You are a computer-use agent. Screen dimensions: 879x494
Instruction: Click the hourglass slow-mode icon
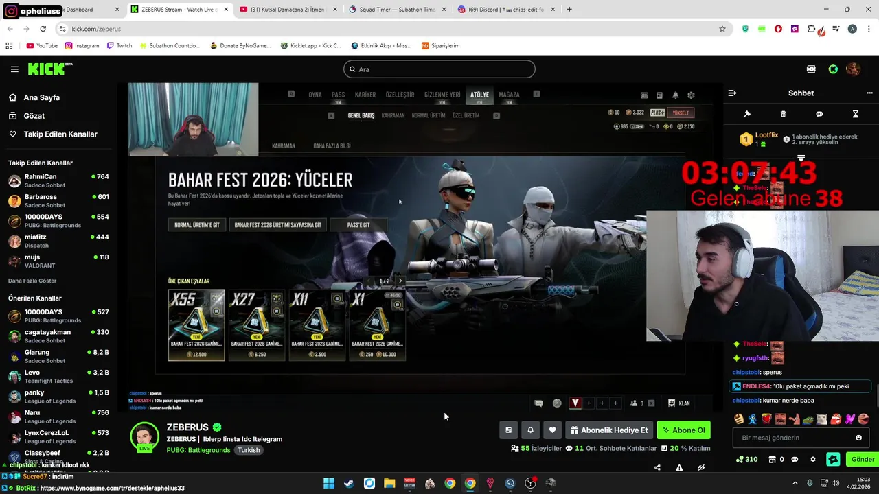[856, 114]
